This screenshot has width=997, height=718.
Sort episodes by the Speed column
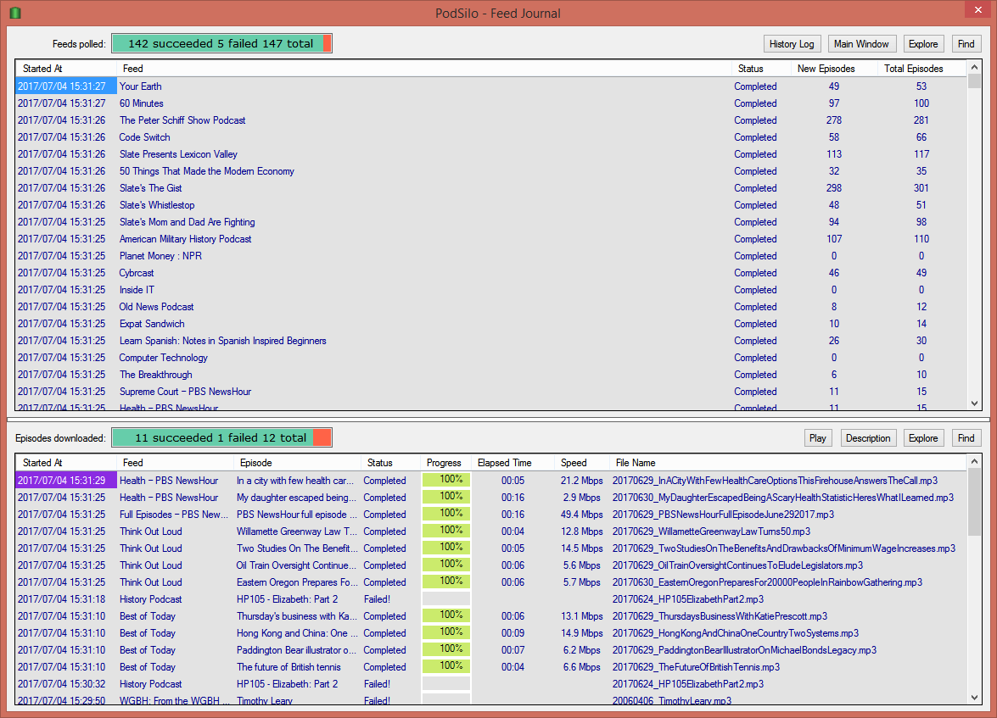pyautogui.click(x=574, y=463)
